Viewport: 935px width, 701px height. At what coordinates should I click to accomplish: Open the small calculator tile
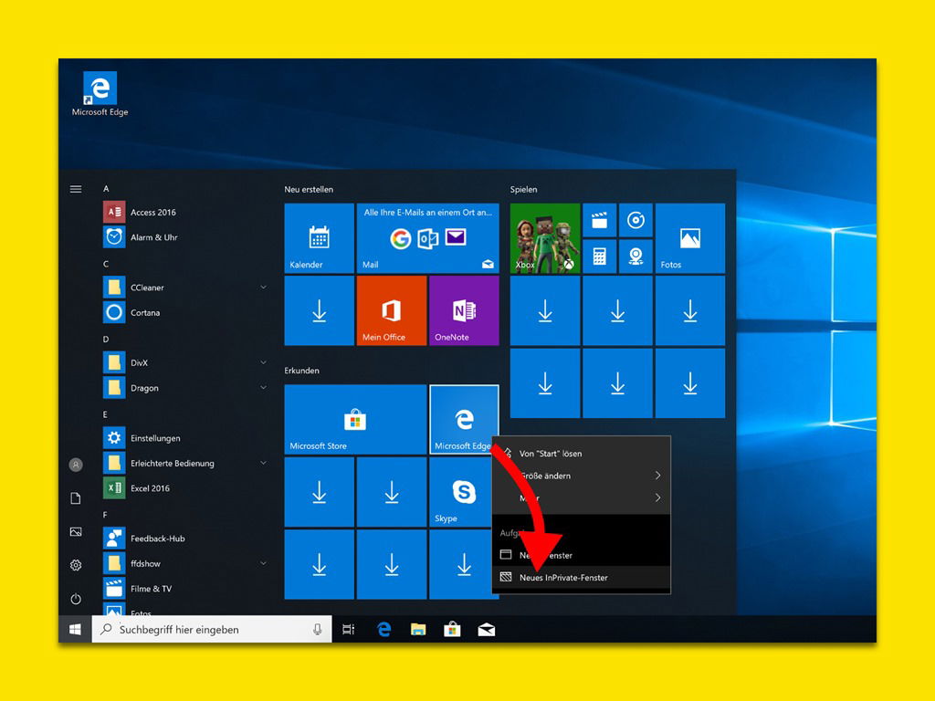pyautogui.click(x=599, y=256)
